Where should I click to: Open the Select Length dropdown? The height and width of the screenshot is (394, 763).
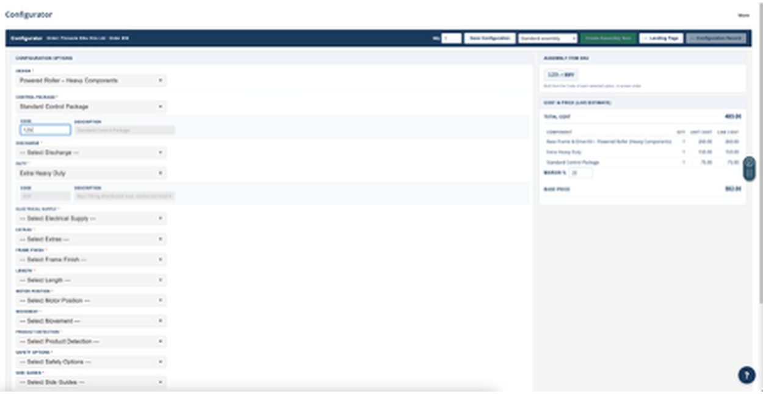coord(91,280)
